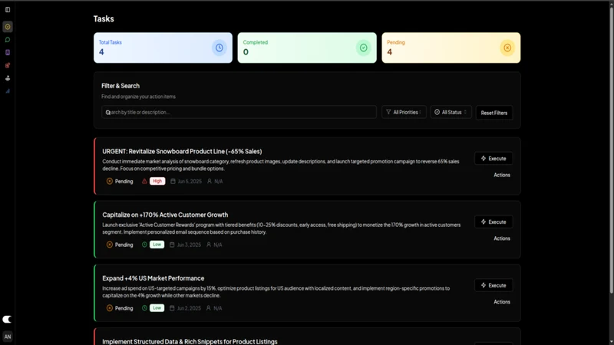Click title 'Expand +4% US Market Performance'

point(153,278)
